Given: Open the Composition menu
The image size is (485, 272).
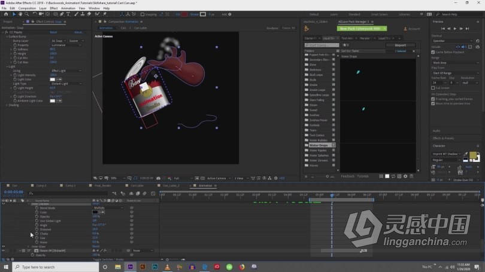Looking at the screenshot, I should [x=27, y=8].
